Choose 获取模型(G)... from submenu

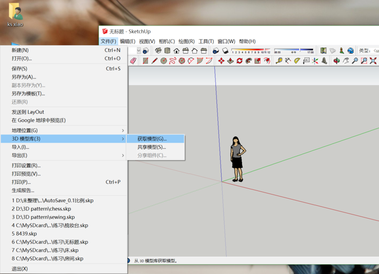pyautogui.click(x=156, y=139)
